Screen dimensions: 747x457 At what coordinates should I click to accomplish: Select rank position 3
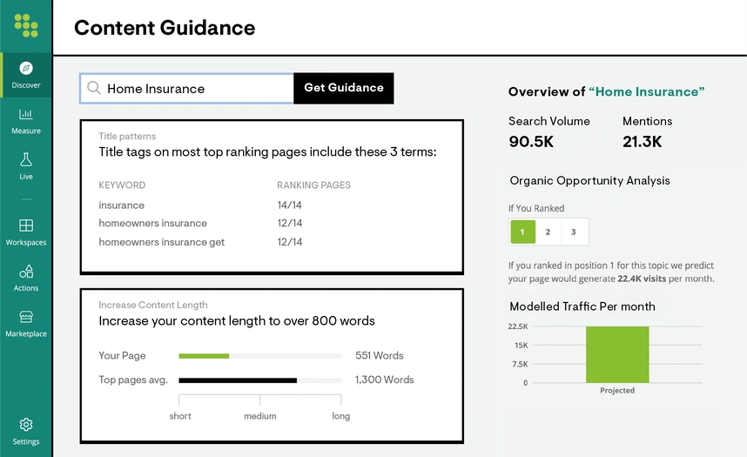[x=574, y=232]
